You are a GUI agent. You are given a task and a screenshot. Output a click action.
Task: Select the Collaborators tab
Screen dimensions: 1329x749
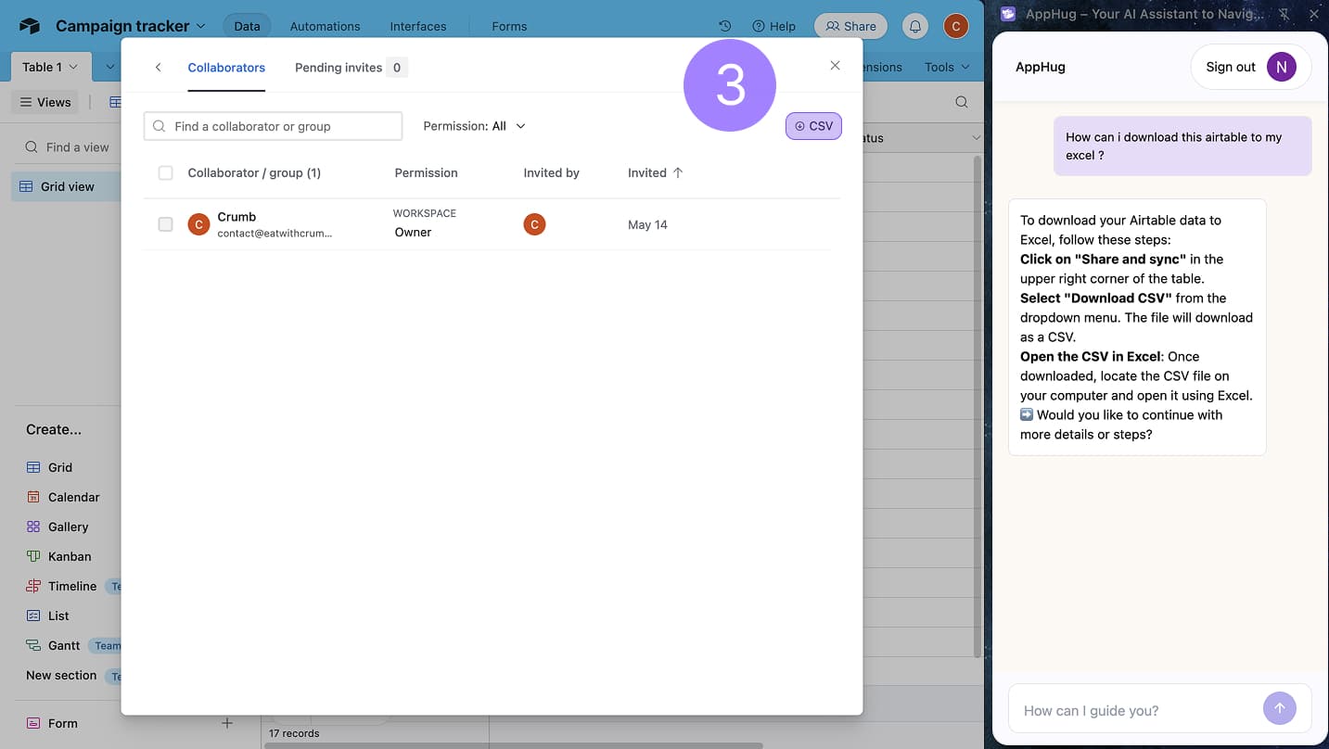tap(226, 68)
